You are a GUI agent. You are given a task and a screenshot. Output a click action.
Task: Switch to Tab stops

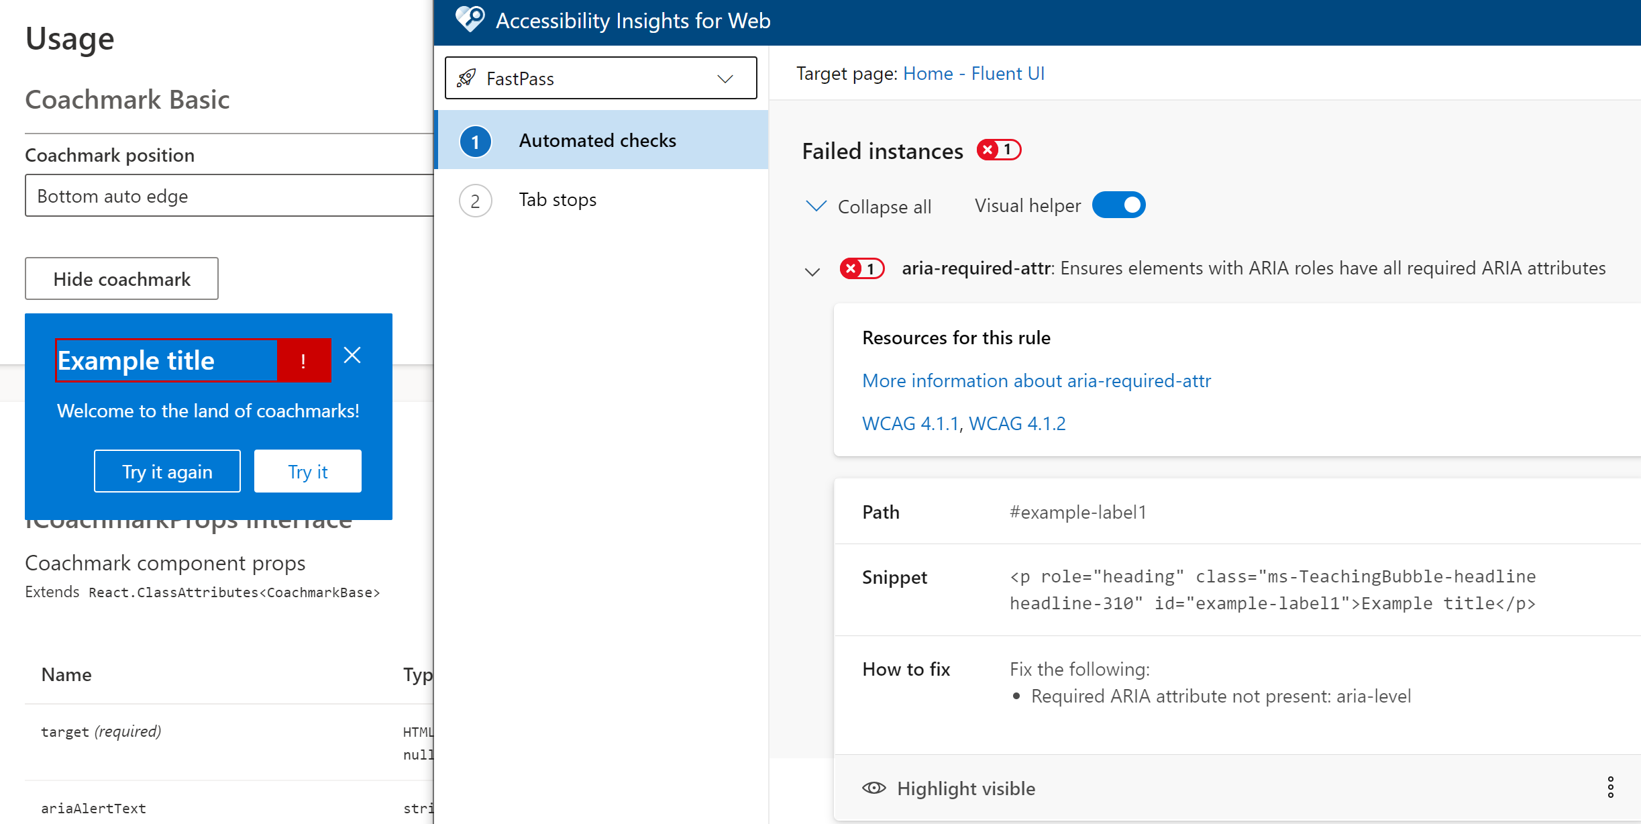[x=558, y=200]
